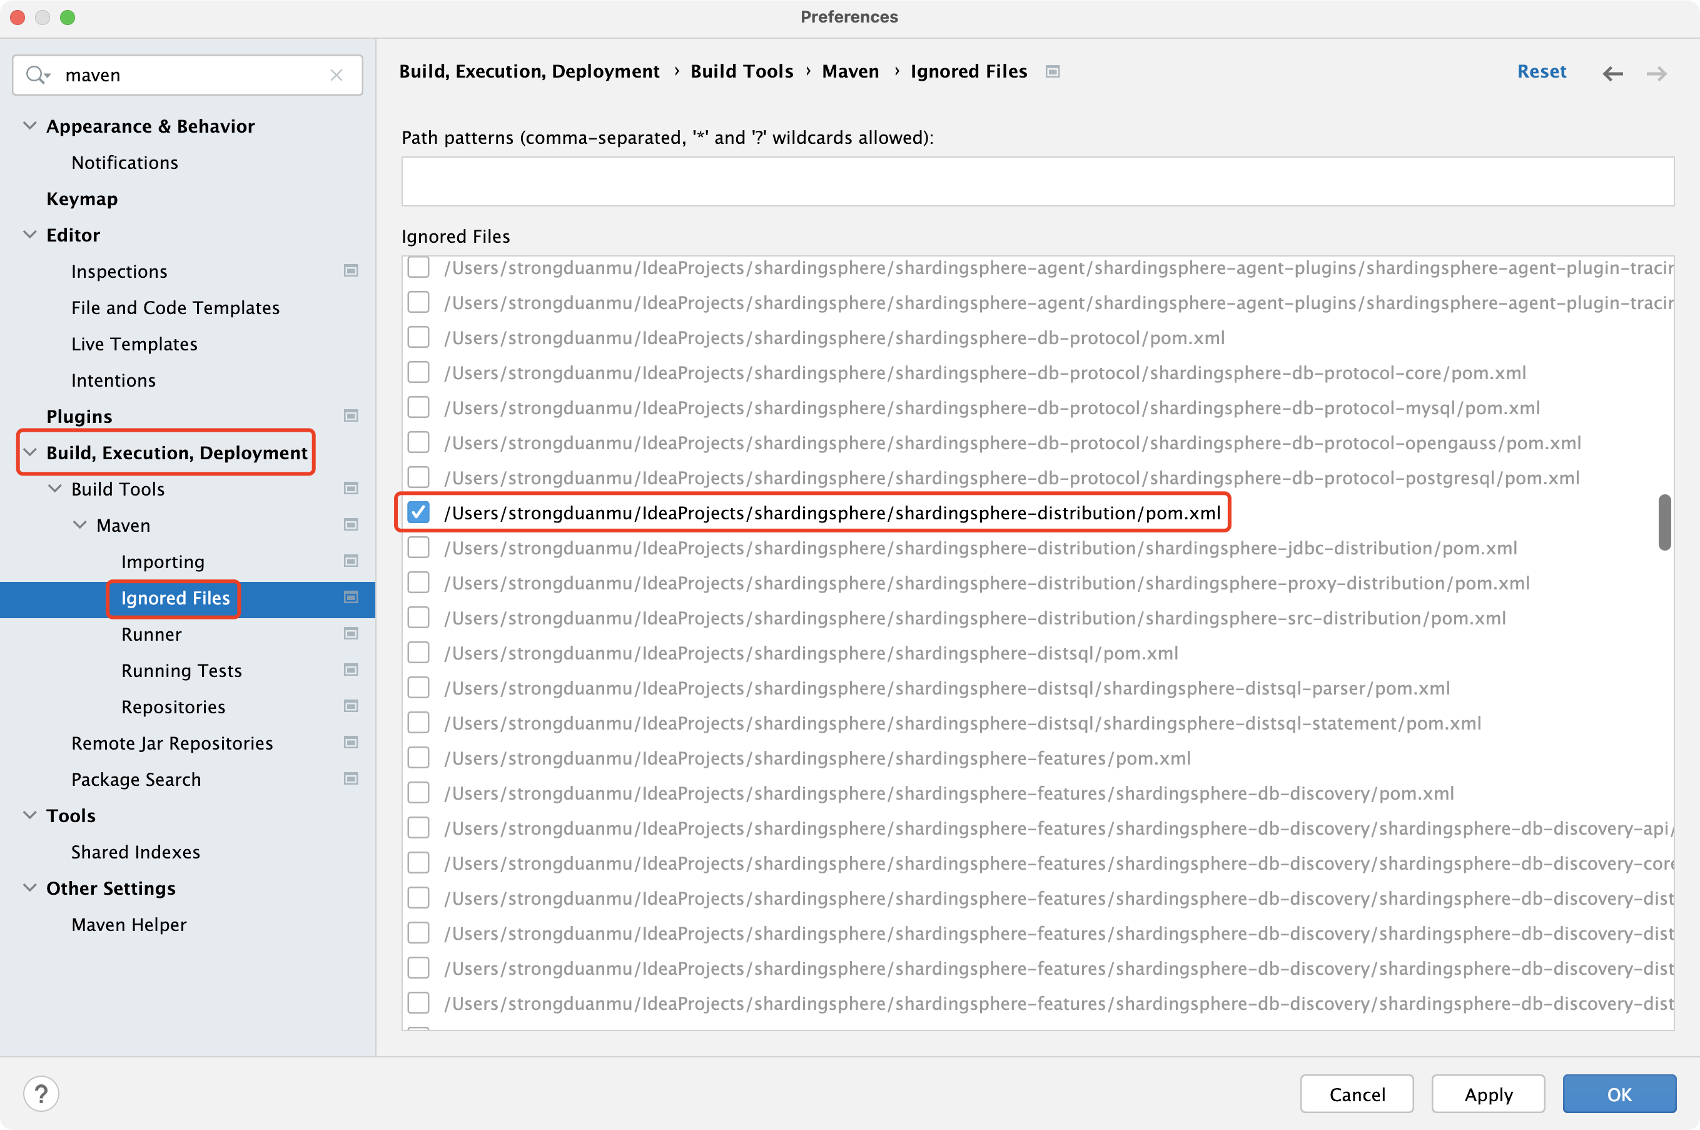The width and height of the screenshot is (1700, 1130).
Task: Open the Runner settings page
Action: click(151, 634)
